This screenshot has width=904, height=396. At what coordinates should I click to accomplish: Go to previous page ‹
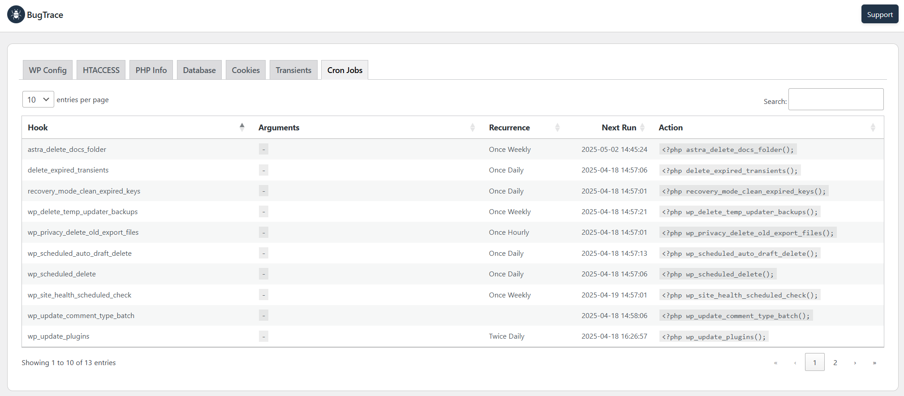pos(795,362)
